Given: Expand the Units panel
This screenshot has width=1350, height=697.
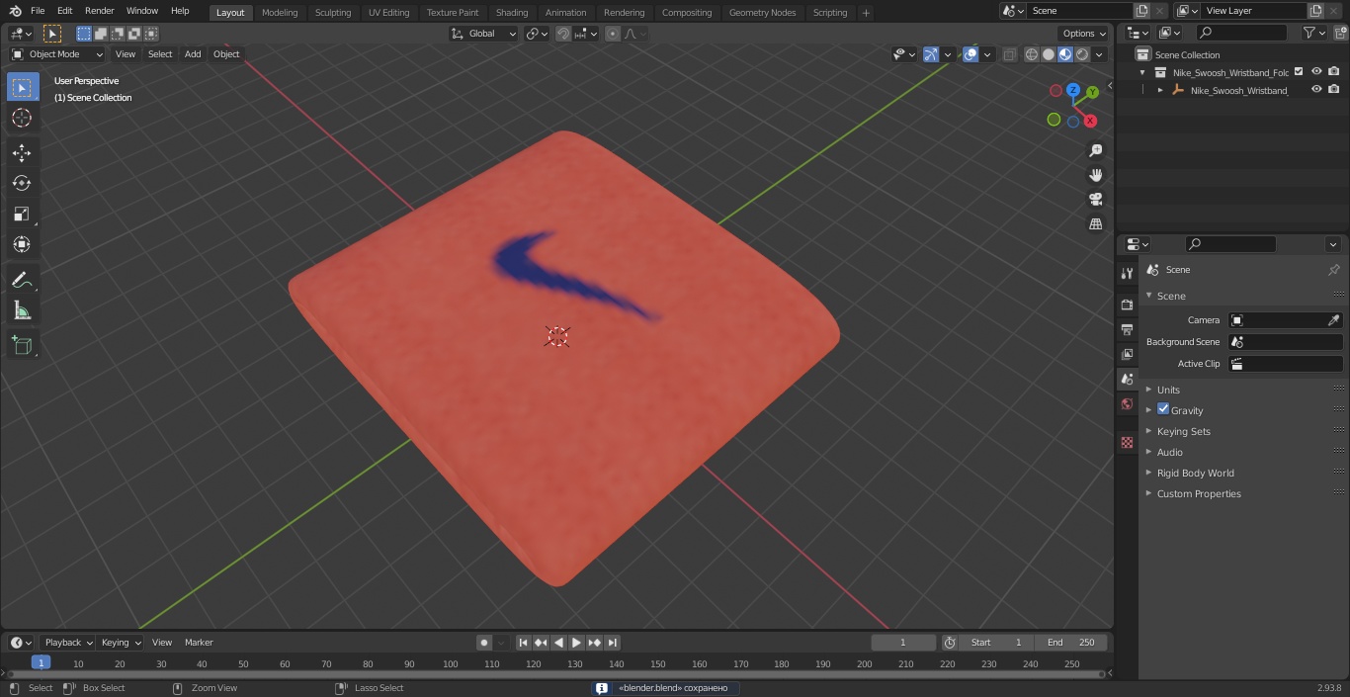Looking at the screenshot, I should 1168,390.
